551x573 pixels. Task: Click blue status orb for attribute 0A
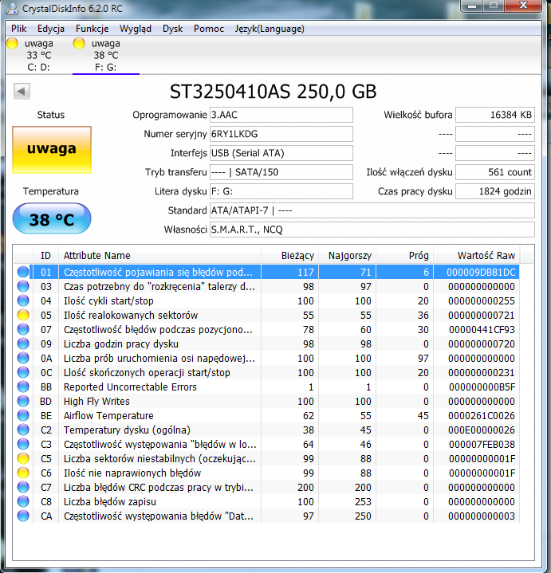[x=23, y=358]
